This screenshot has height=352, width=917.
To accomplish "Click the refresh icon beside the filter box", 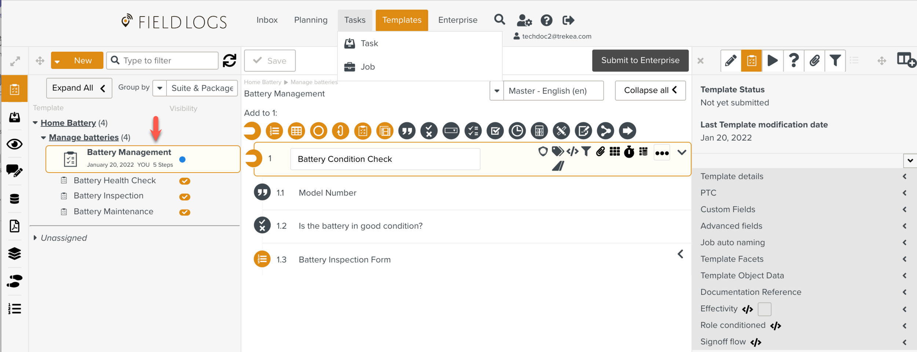I will tap(230, 60).
